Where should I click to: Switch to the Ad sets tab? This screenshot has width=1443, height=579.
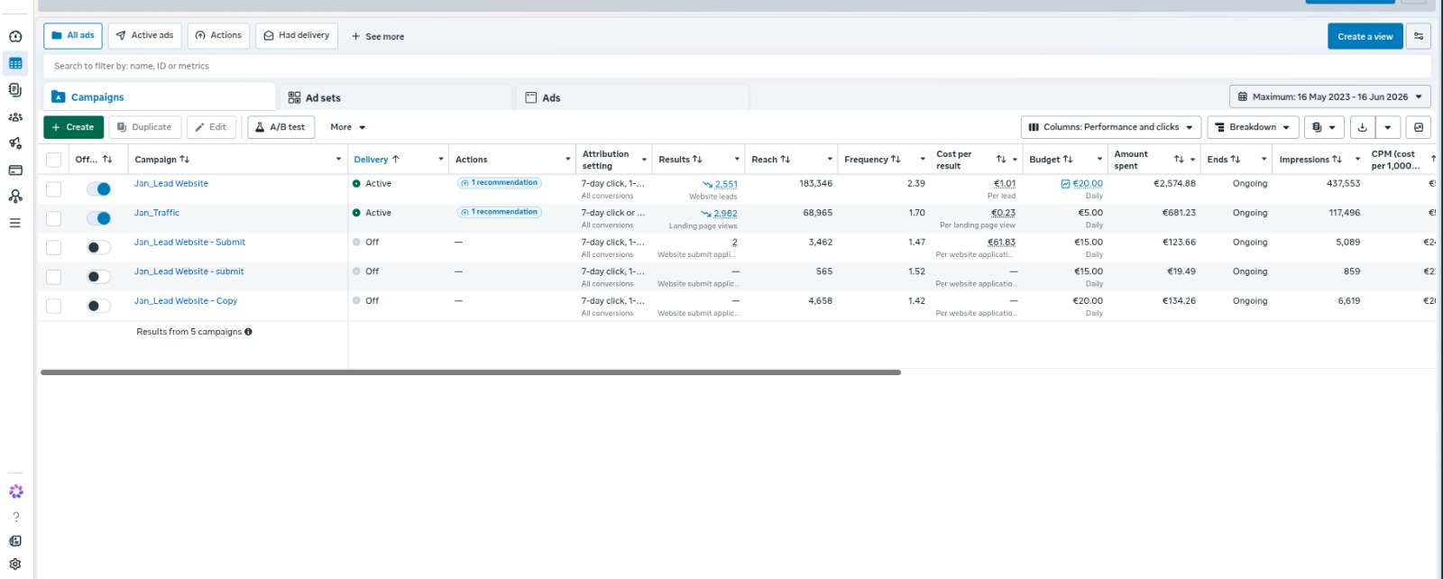tap(397, 97)
